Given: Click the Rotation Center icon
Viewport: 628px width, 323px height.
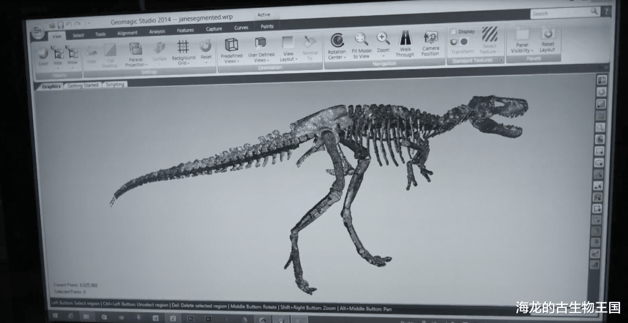Looking at the screenshot, I should 337,41.
